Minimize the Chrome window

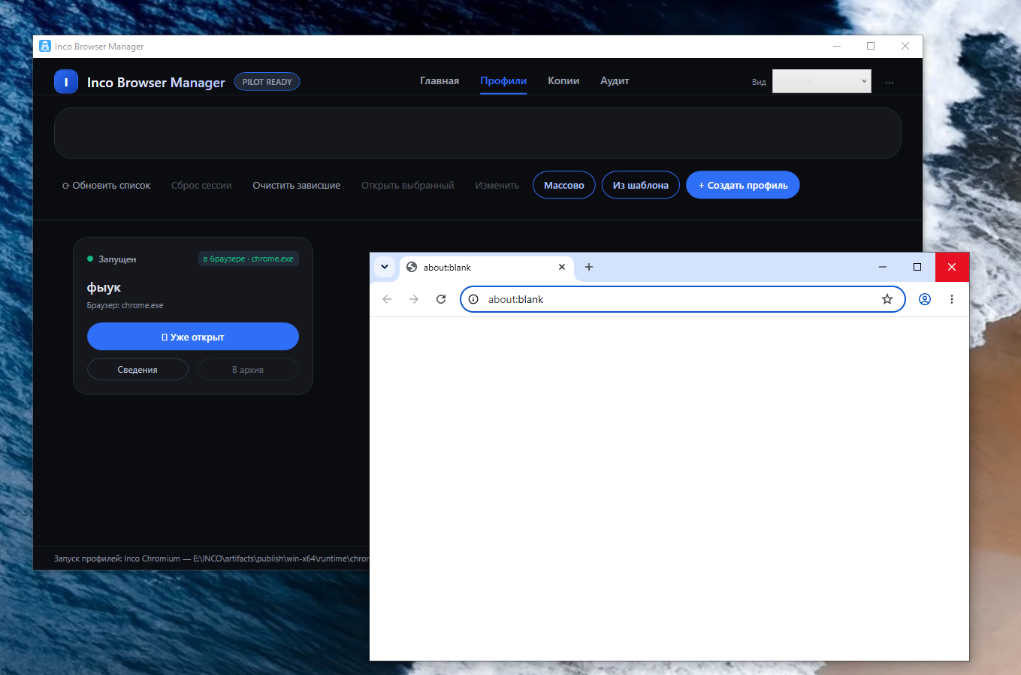point(883,267)
